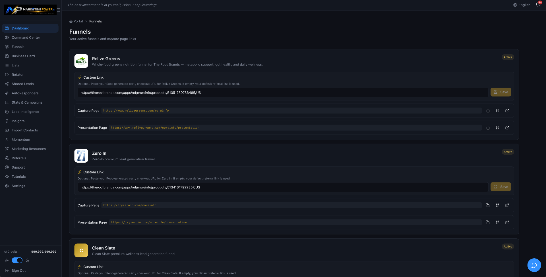Save Relive Greens custom link
The height and width of the screenshot is (277, 546).
[x=501, y=92]
